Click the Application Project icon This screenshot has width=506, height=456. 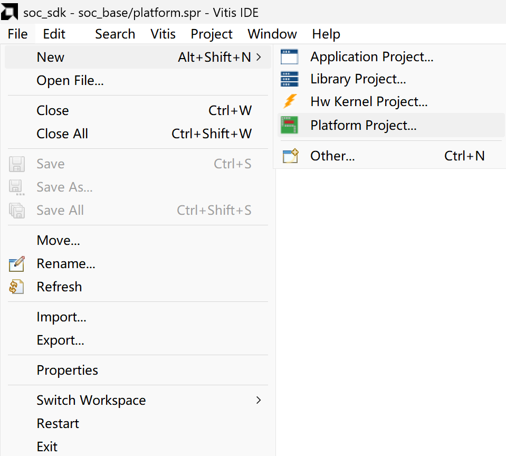point(290,57)
